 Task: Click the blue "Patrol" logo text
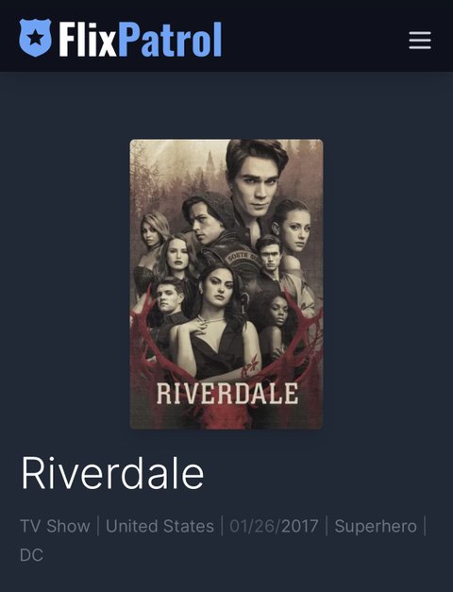click(170, 39)
